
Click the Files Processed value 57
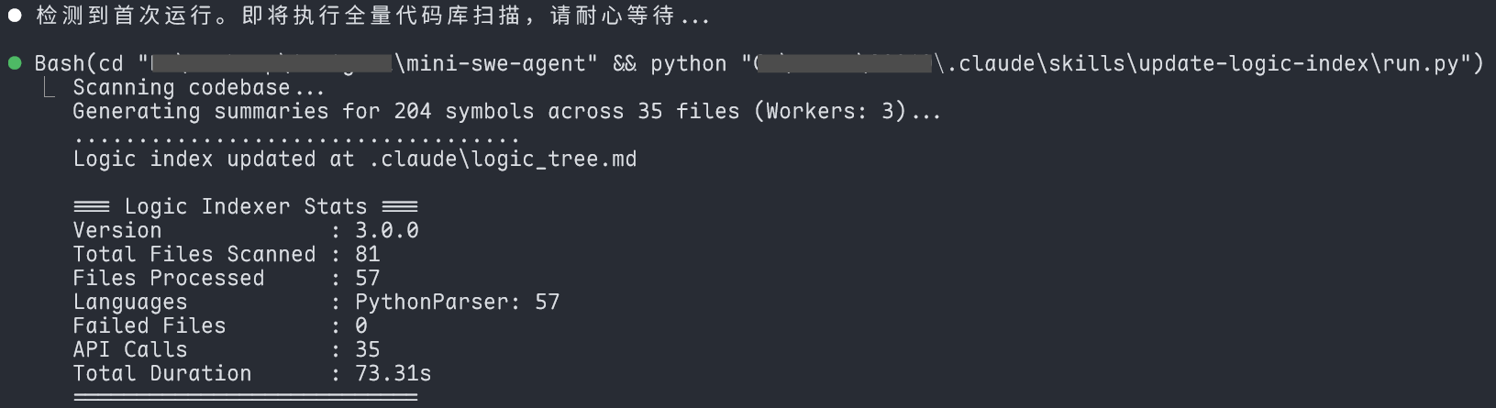368,279
